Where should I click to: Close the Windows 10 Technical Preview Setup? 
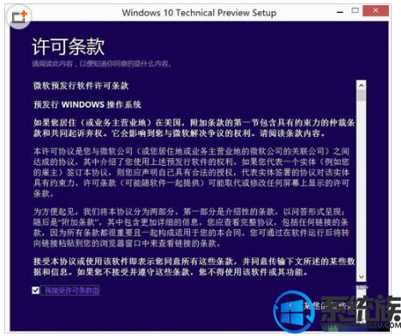(x=375, y=10)
